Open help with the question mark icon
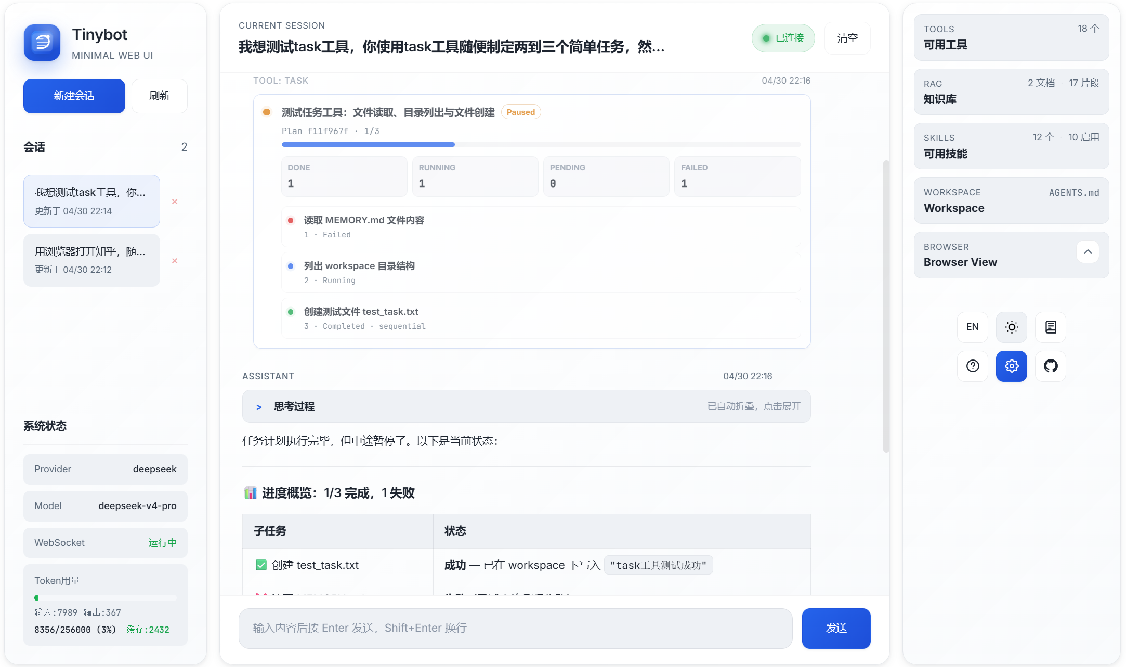The height and width of the screenshot is (667, 1126). (972, 366)
